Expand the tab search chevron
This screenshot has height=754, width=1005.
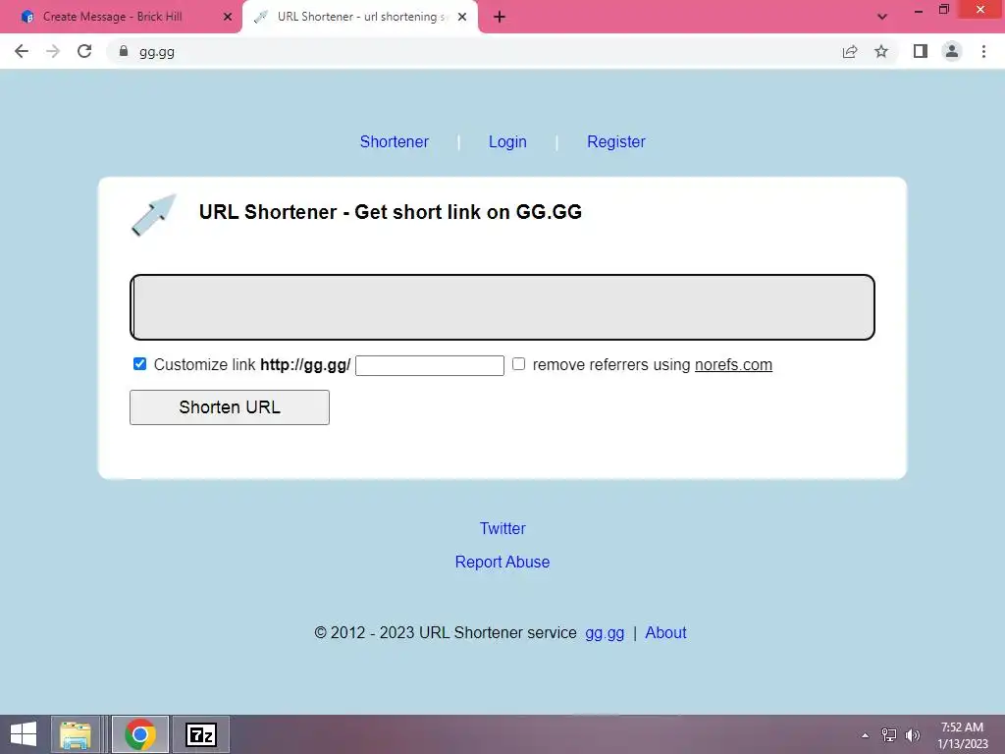click(x=882, y=17)
